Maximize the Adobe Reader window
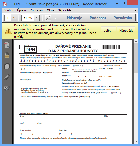This screenshot has width=140, height=146. [x=123, y=3]
